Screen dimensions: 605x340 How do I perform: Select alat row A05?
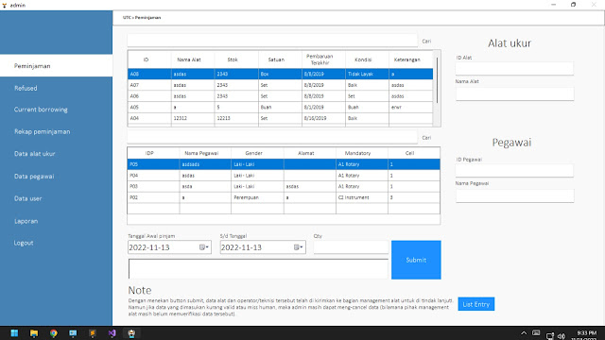tap(281, 107)
